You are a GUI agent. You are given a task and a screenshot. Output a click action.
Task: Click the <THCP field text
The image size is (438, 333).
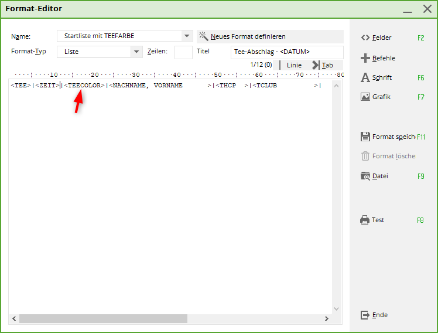225,85
